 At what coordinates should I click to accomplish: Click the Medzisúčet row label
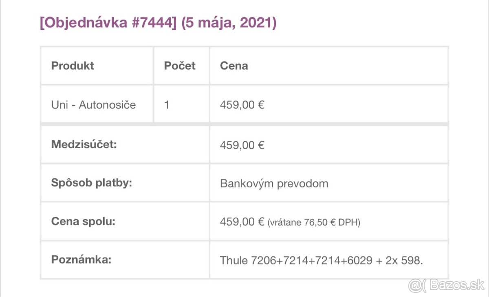84,144
